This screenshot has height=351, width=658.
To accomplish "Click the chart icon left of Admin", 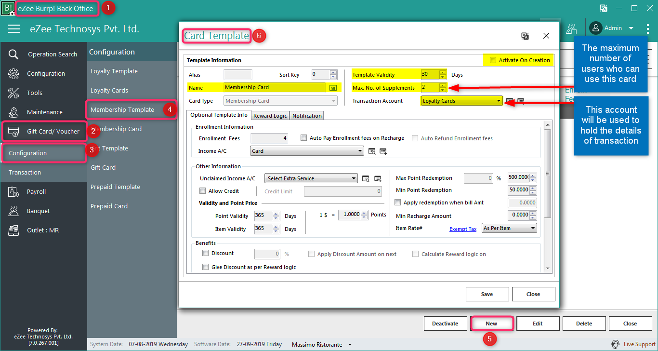I will tap(572, 28).
